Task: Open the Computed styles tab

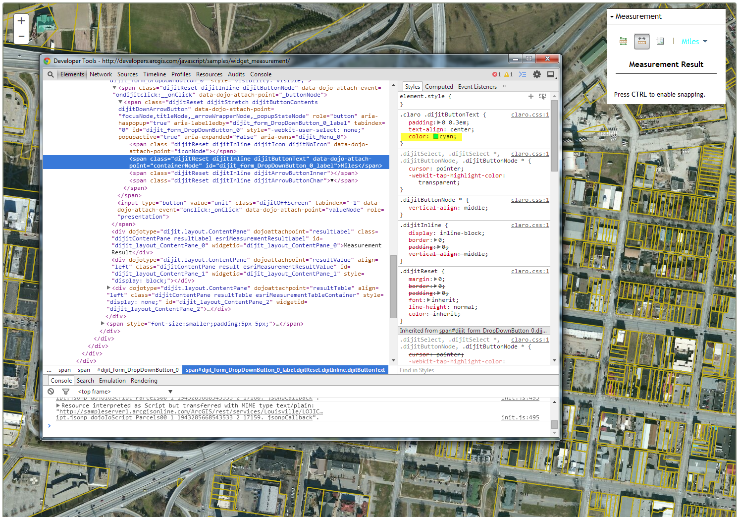Action: (x=438, y=87)
